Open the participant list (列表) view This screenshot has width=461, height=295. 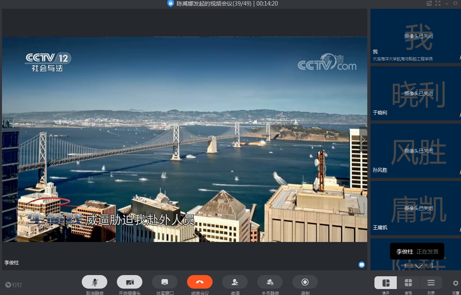pos(431,283)
